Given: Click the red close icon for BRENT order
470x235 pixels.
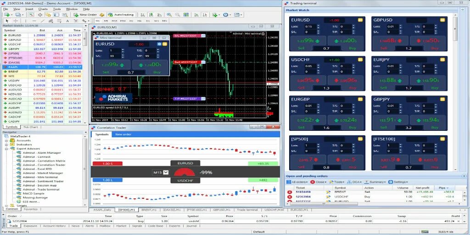Looking at the screenshot, I should tap(290, 192).
